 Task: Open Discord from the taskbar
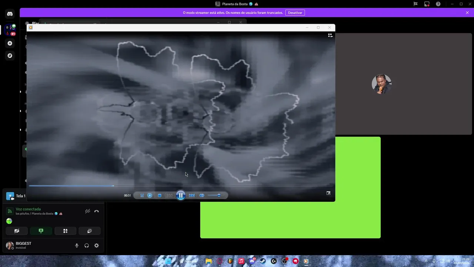[x=252, y=261]
